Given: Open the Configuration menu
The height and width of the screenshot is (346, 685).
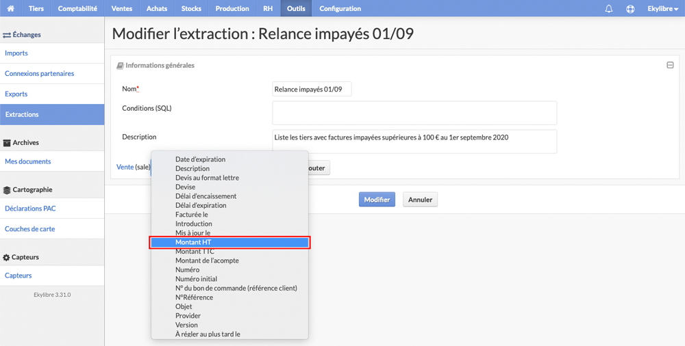Looking at the screenshot, I should pyautogui.click(x=340, y=8).
